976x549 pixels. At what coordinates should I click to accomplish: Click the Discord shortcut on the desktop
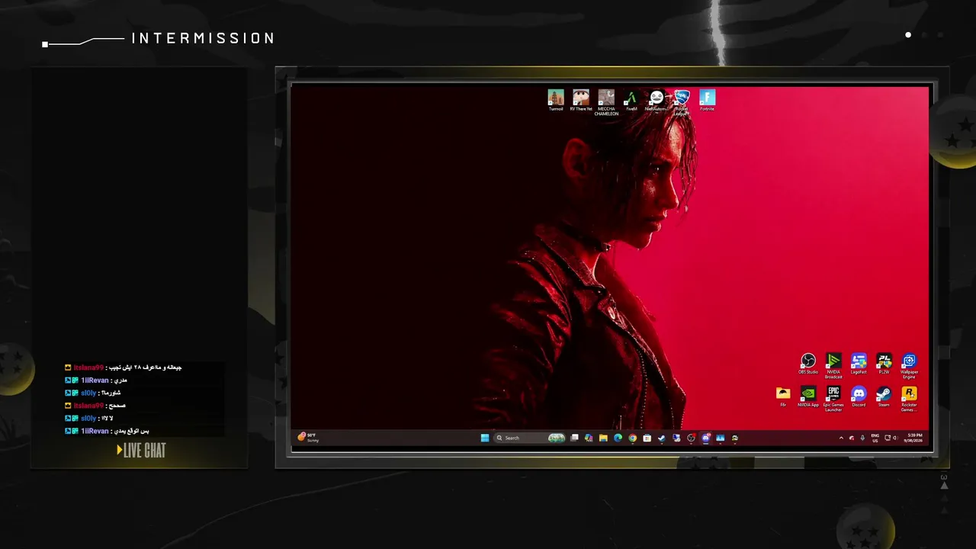click(859, 396)
